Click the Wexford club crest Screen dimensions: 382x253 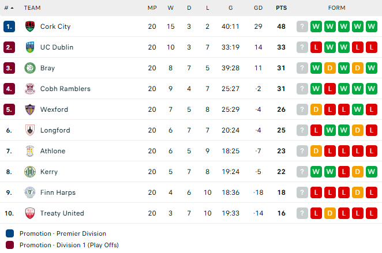point(30,109)
